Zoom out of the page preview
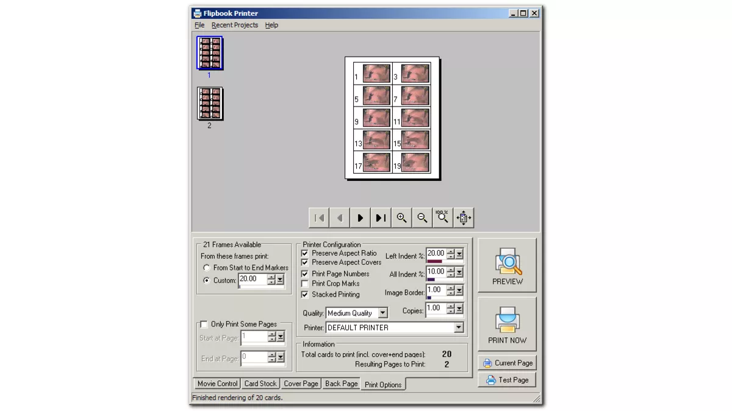 point(422,218)
